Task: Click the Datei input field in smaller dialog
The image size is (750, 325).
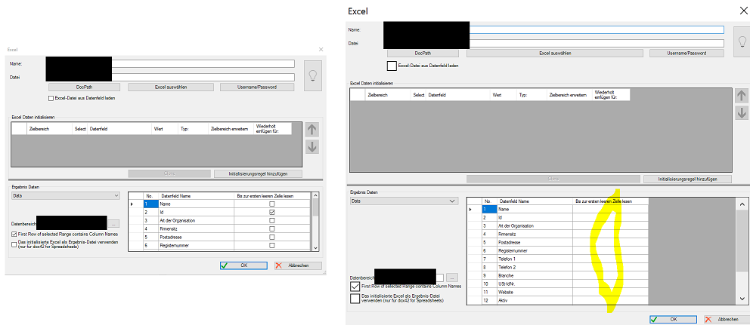Action: (203, 78)
